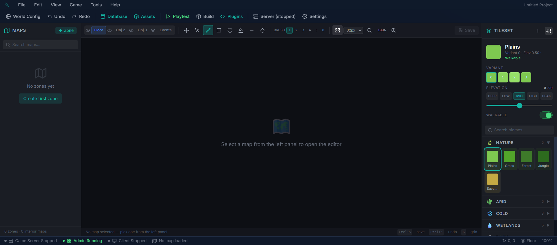Open the Build option

point(205,16)
